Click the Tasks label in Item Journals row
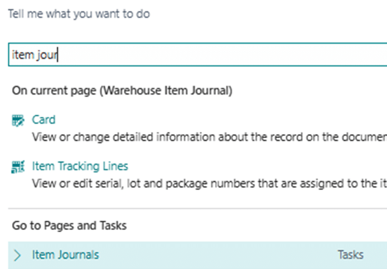 coord(350,255)
